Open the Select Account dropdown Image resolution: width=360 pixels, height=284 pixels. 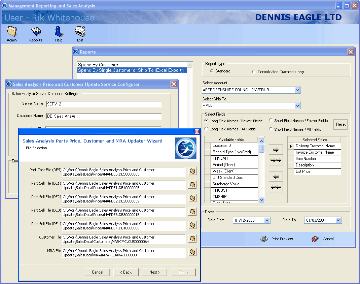297,90
